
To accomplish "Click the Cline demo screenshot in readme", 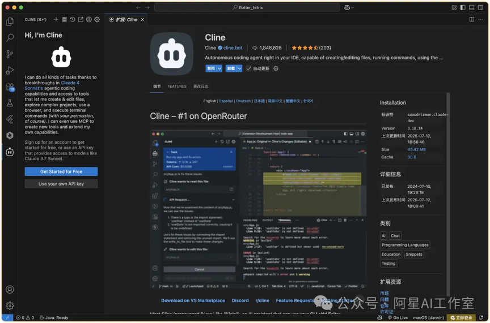I will click(x=258, y=209).
